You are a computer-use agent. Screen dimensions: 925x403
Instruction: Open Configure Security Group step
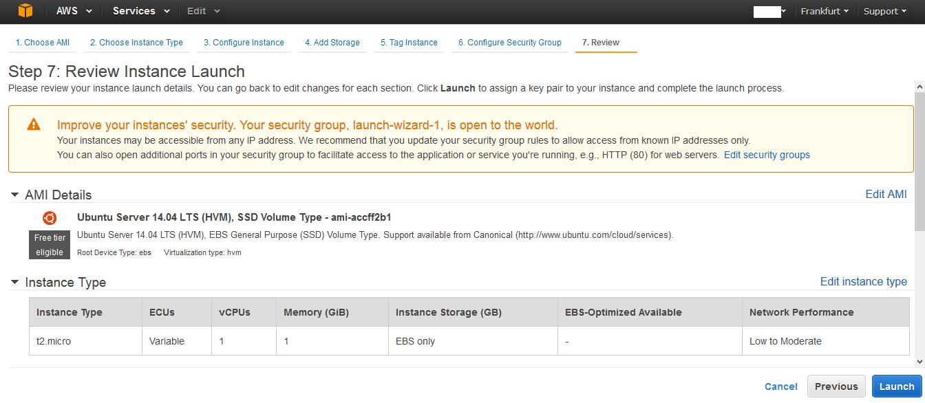coord(510,43)
